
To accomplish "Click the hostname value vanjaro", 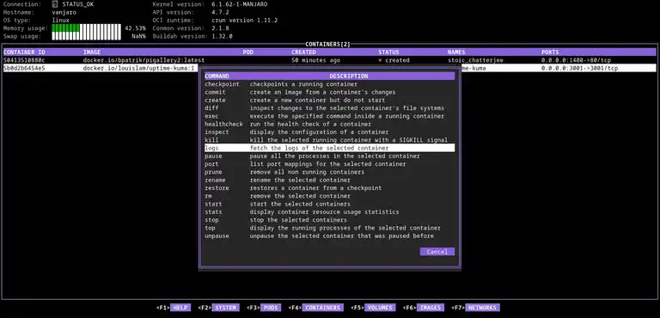I will 64,12.
